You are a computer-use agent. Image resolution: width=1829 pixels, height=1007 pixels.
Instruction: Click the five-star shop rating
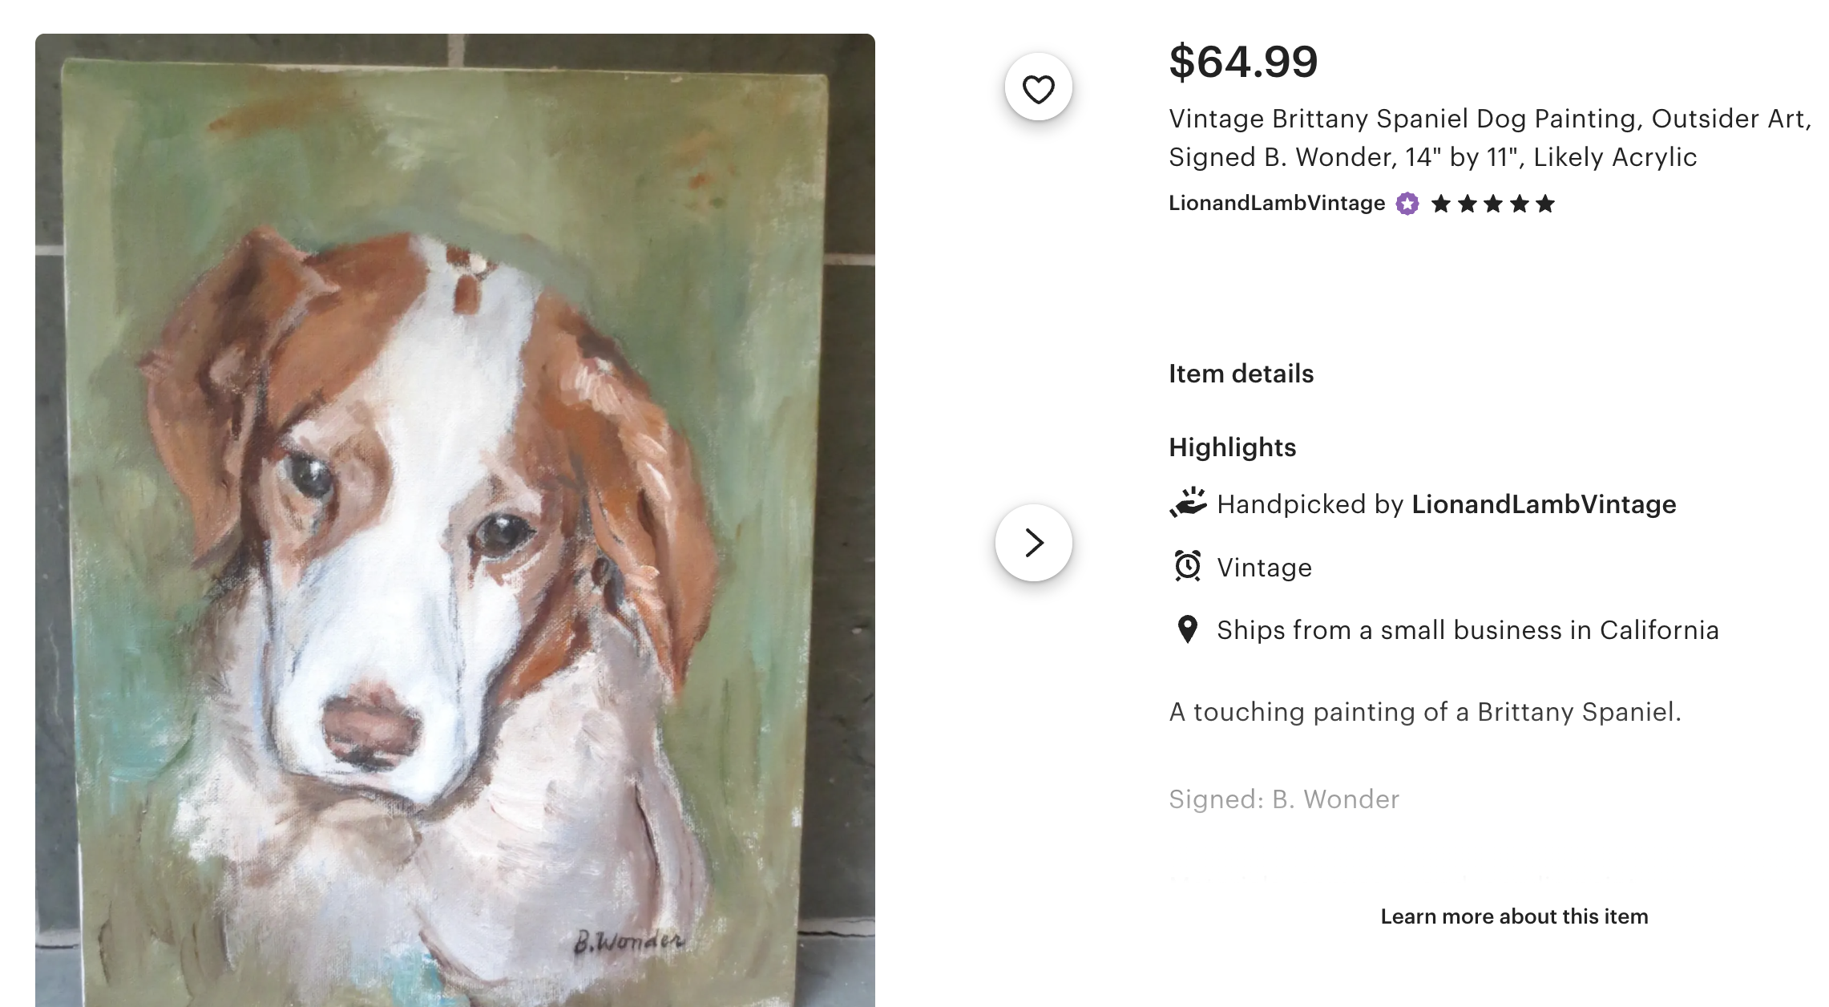[1492, 204]
